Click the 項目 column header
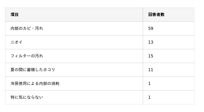 (15, 15)
